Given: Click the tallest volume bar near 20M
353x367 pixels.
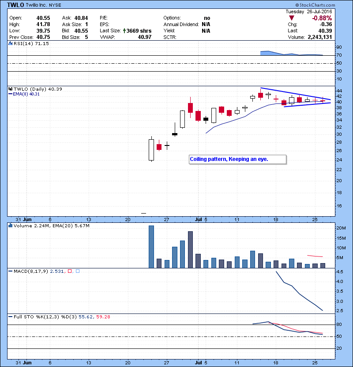Looking at the screenshot, I should click(151, 247).
